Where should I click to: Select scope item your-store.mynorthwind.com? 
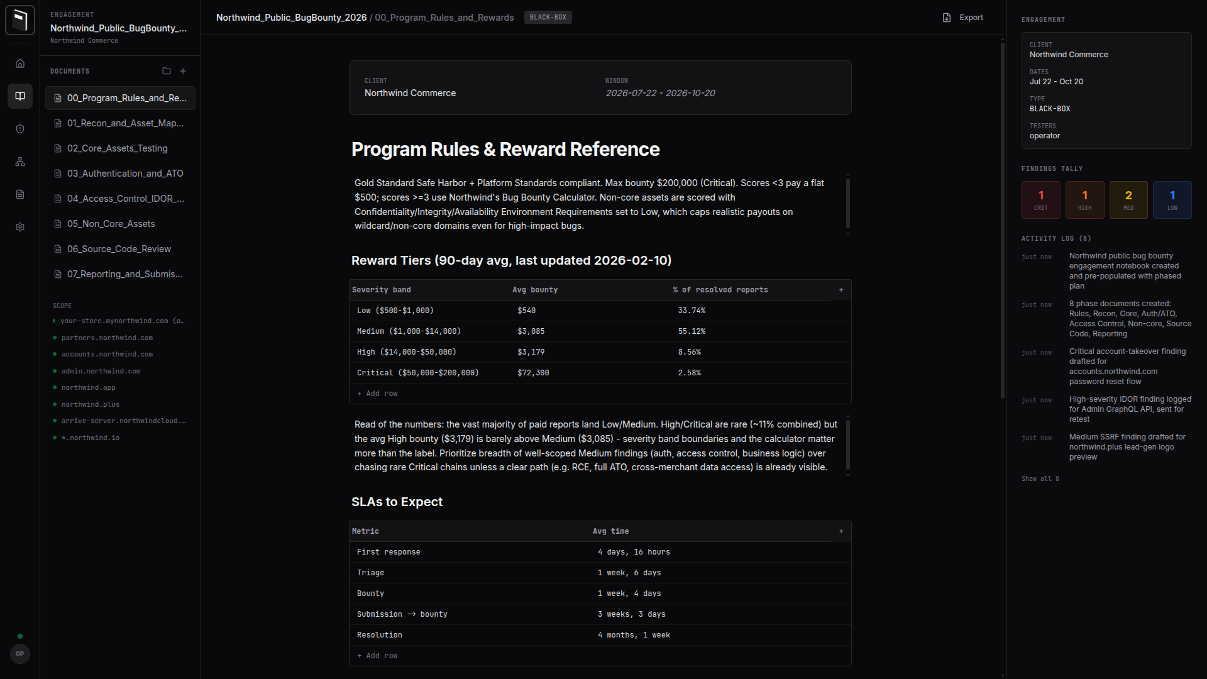[x=119, y=321]
